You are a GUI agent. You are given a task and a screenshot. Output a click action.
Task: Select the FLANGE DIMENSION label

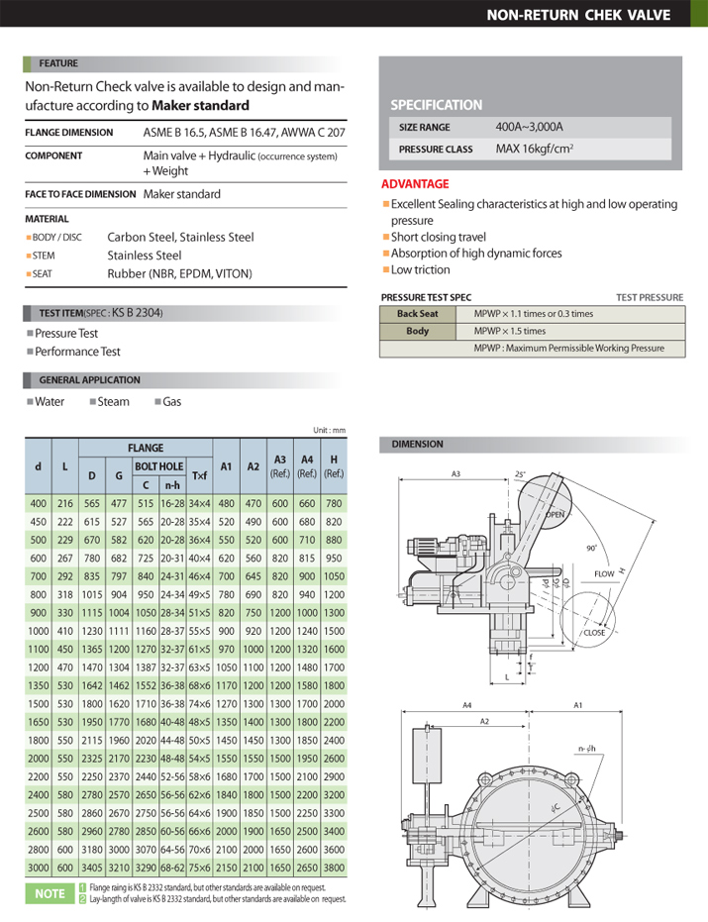click(x=68, y=133)
